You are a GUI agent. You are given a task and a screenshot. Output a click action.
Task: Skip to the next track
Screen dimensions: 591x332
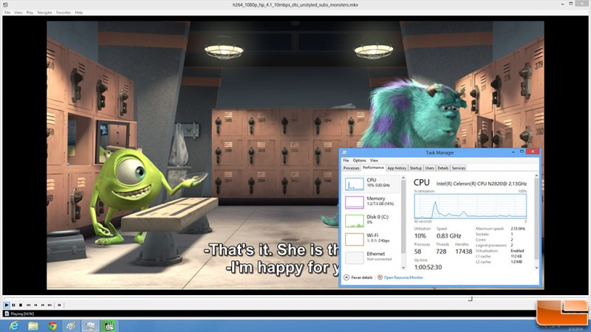(49, 305)
